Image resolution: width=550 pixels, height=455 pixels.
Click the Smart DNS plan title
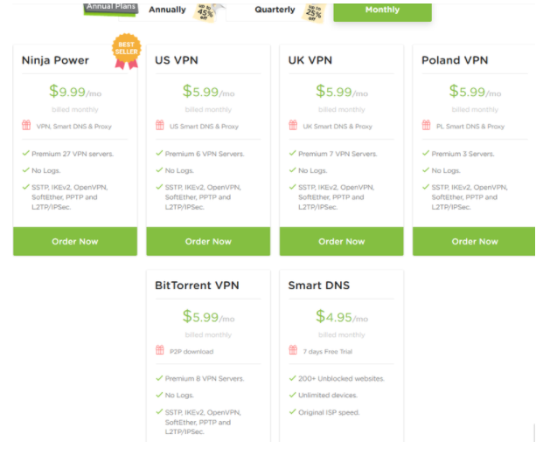(319, 286)
